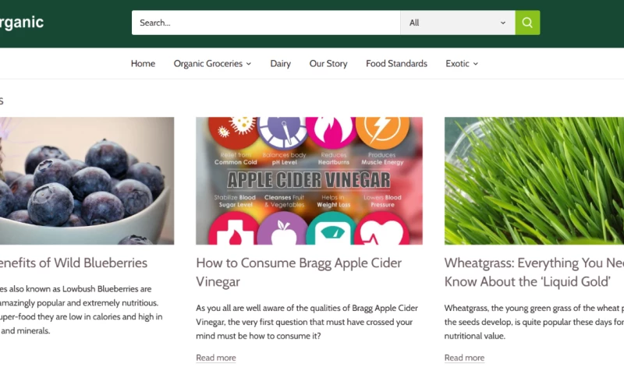
Task: Click Read more under Wheatgrass article
Action: pyautogui.click(x=464, y=358)
